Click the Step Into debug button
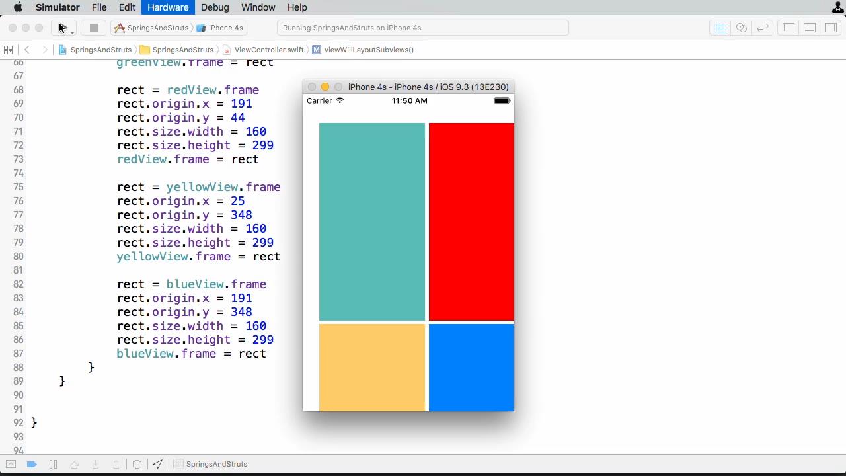Viewport: 846px width, 476px height. tap(95, 464)
